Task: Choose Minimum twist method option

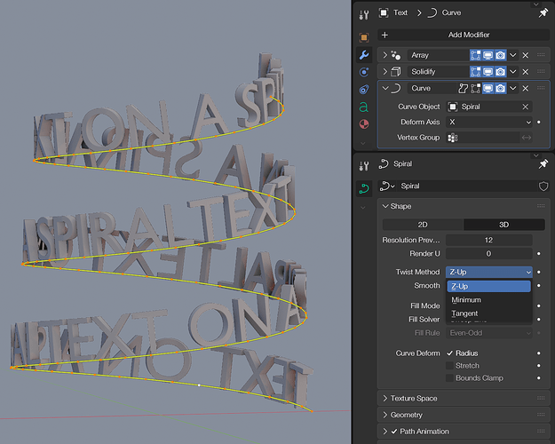Action: coord(489,300)
